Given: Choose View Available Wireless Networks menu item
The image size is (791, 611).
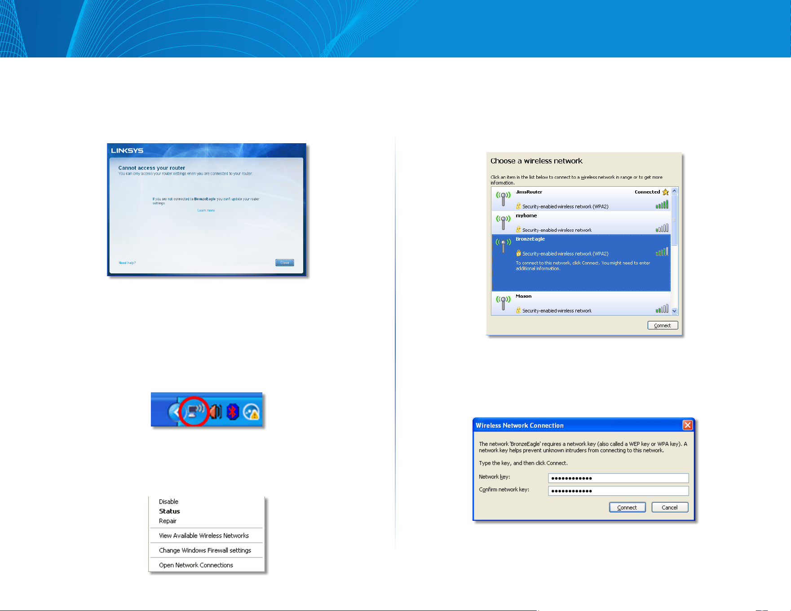Looking at the screenshot, I should click(204, 536).
